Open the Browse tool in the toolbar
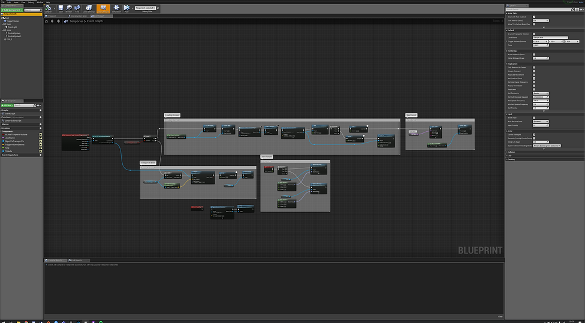This screenshot has width=585, height=323. [69, 8]
